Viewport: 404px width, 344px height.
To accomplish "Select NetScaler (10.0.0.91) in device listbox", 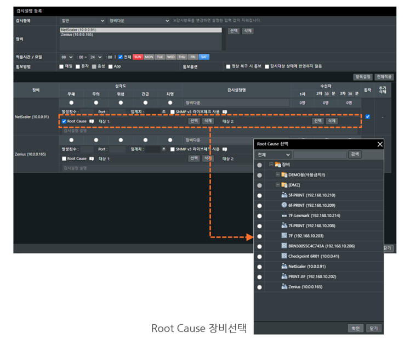I will click(x=141, y=30).
